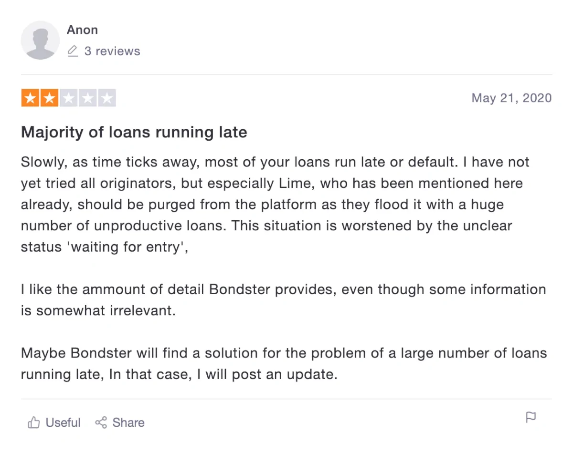Report the review with the flag icon
Image resolution: width=573 pixels, height=452 pixels.
531,418
